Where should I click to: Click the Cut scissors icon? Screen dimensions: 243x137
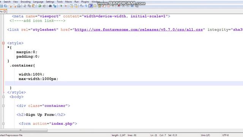[x=25, y=6]
